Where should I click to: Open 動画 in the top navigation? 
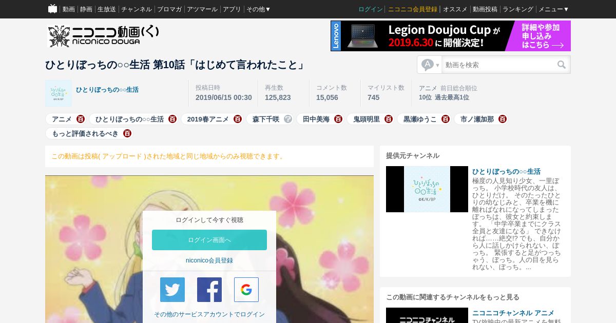[x=69, y=9]
